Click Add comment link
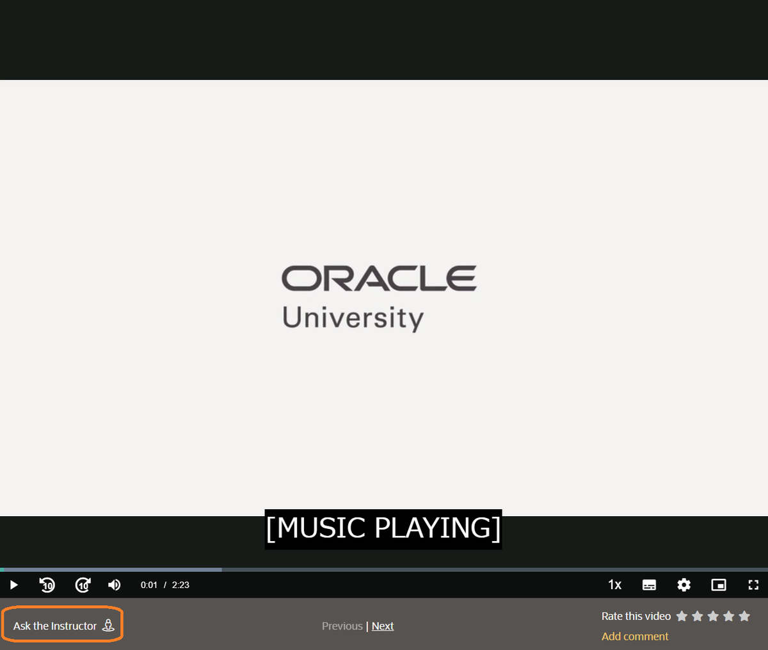The width and height of the screenshot is (768, 650). [635, 636]
